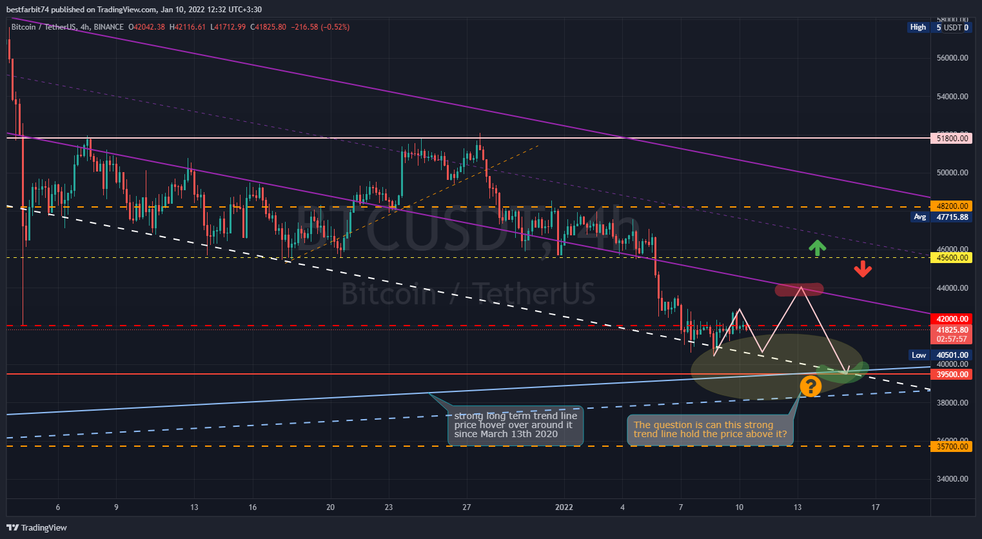The width and height of the screenshot is (982, 539).
Task: Click TradingView.com in the published header
Action: coord(128,10)
